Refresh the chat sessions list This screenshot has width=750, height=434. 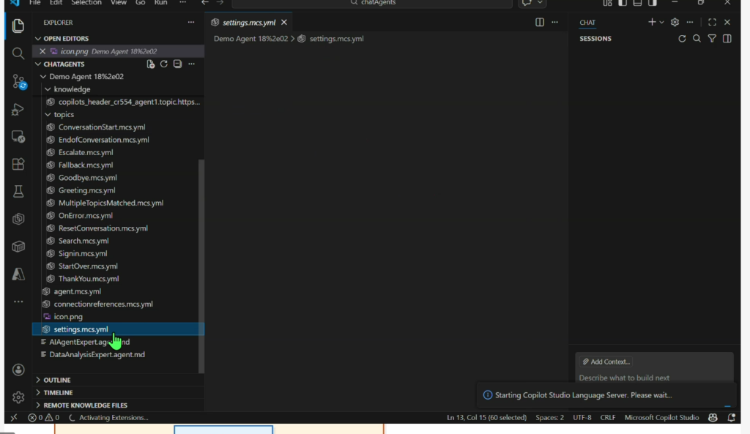(x=682, y=39)
